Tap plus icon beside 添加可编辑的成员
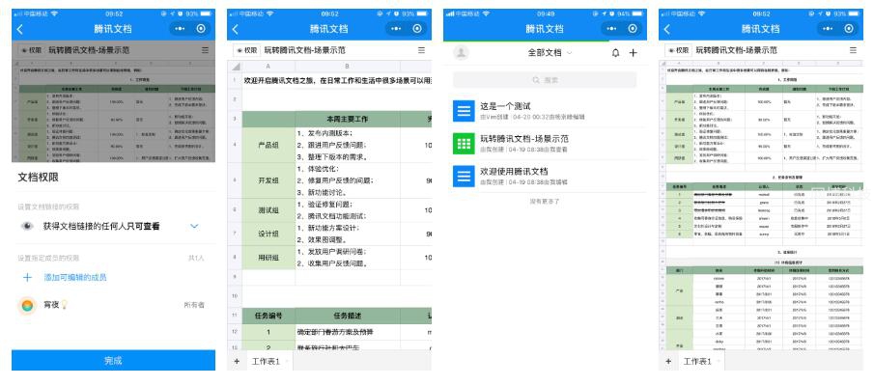Image resolution: width=874 pixels, height=386 pixels. (27, 277)
